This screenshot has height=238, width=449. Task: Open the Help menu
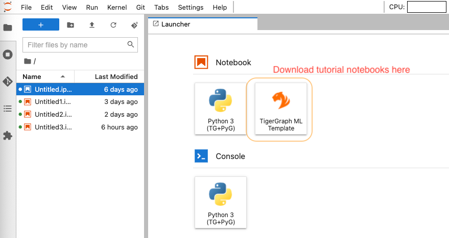click(220, 8)
